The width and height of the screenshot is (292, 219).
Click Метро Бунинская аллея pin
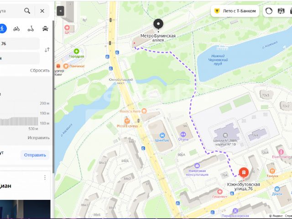coord(158,24)
